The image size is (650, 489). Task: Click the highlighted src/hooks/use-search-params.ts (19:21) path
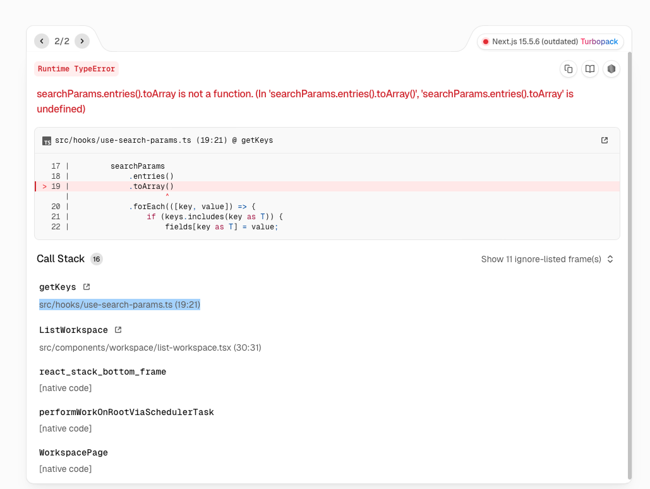(119, 305)
